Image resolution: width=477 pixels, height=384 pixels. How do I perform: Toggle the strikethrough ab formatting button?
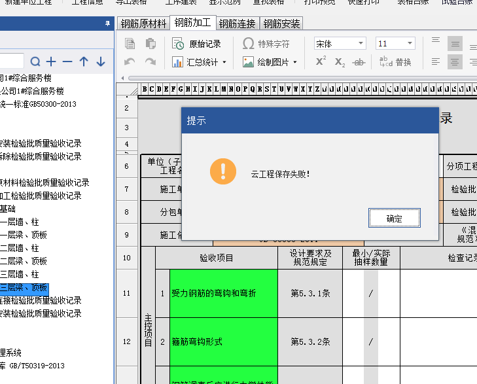click(359, 62)
